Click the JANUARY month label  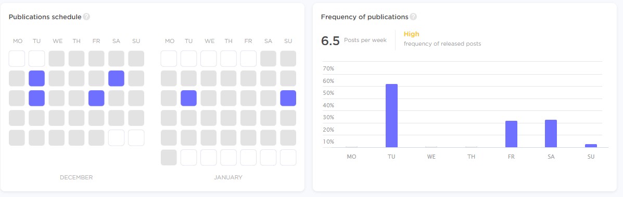point(228,177)
